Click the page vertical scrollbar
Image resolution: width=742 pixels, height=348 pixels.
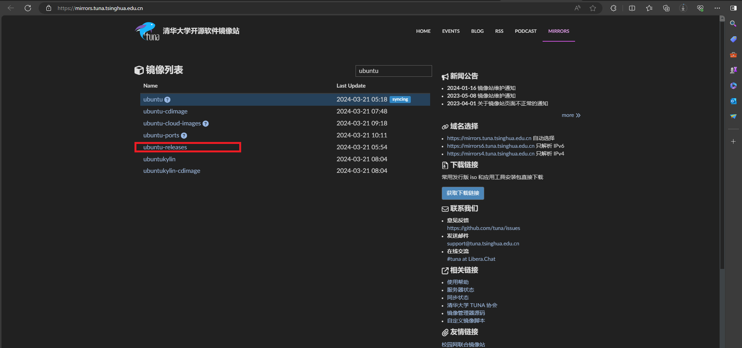tap(722, 145)
